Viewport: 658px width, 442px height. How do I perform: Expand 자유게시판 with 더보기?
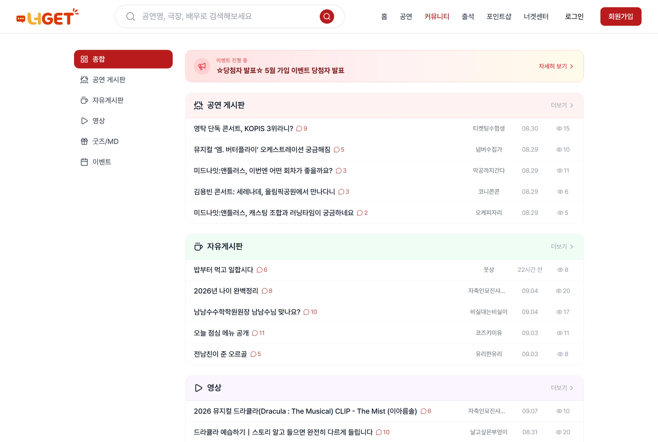point(562,246)
